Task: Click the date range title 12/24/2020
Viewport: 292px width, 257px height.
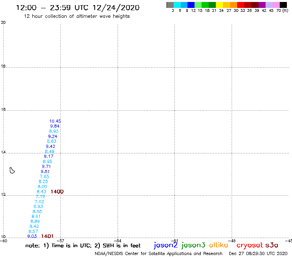Action: click(78, 8)
